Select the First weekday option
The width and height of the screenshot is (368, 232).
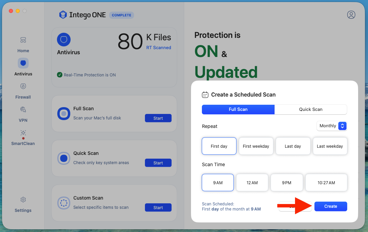[x=256, y=146]
